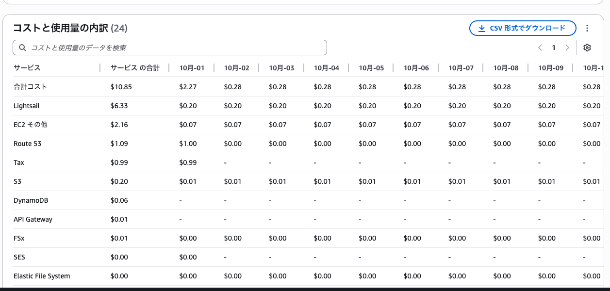Click the search magnifier icon
The height and width of the screenshot is (291, 610).
point(22,48)
